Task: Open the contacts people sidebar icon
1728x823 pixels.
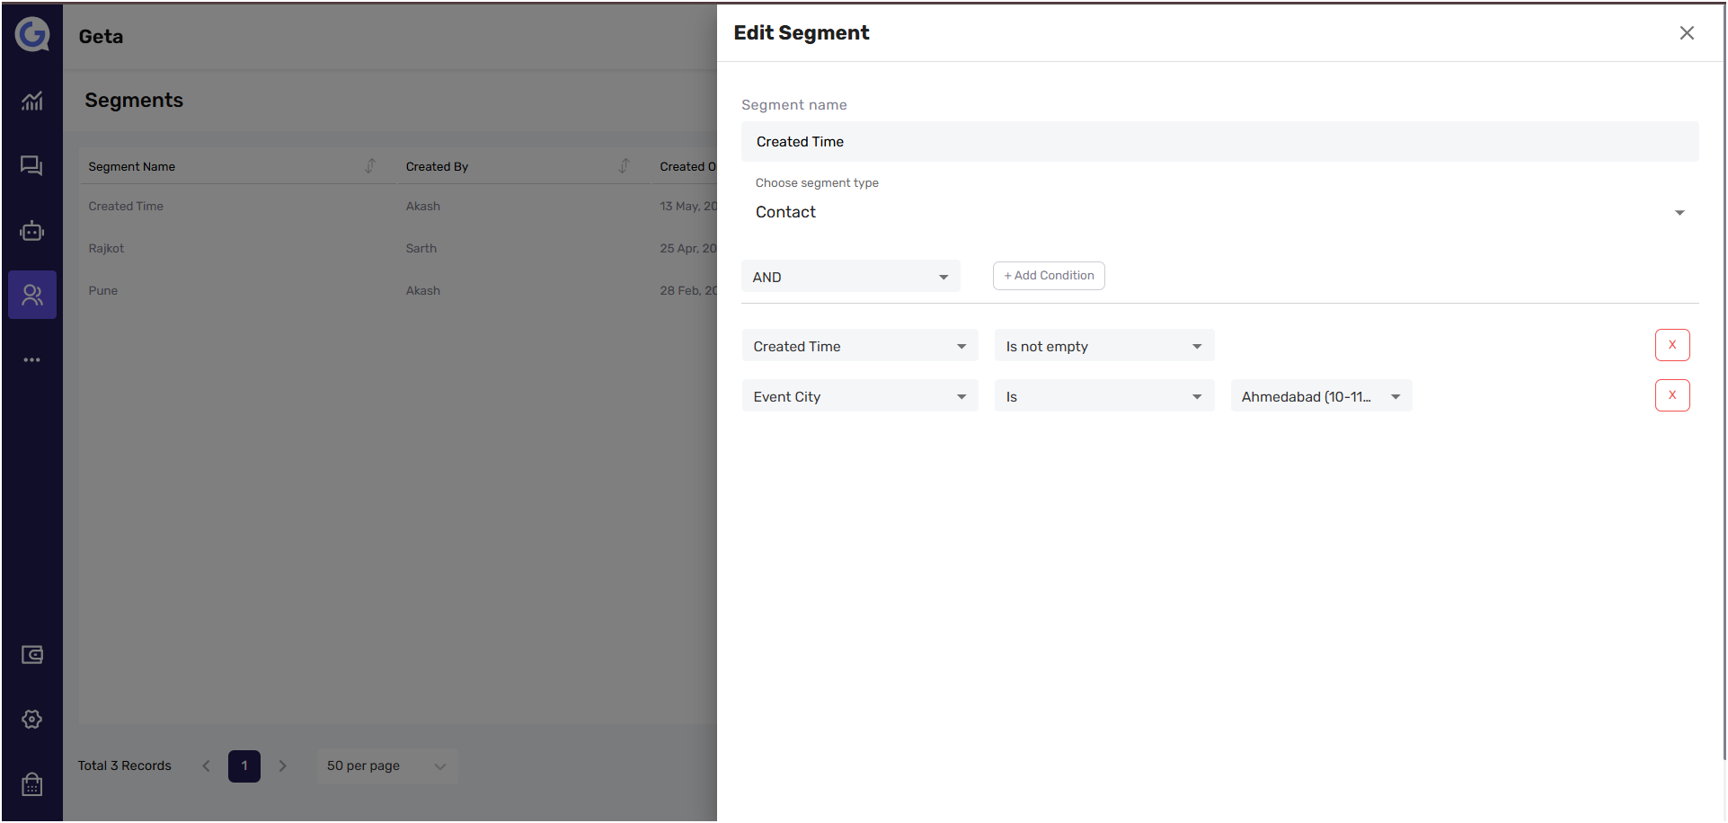Action: 32,295
